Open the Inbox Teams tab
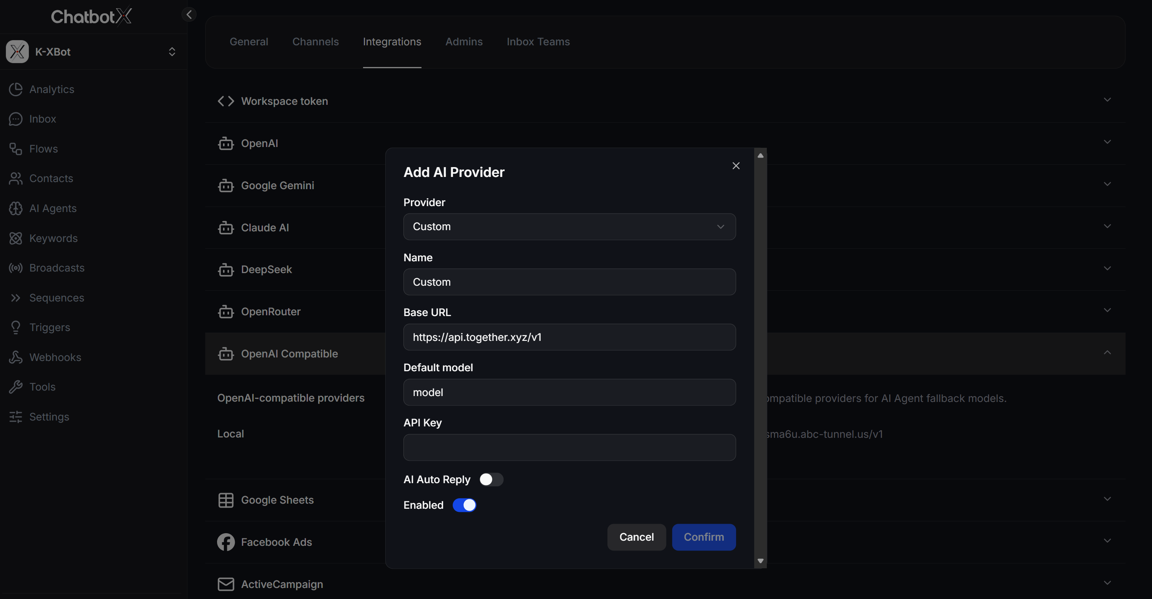Screen dimensions: 1152x599 tap(538, 41)
